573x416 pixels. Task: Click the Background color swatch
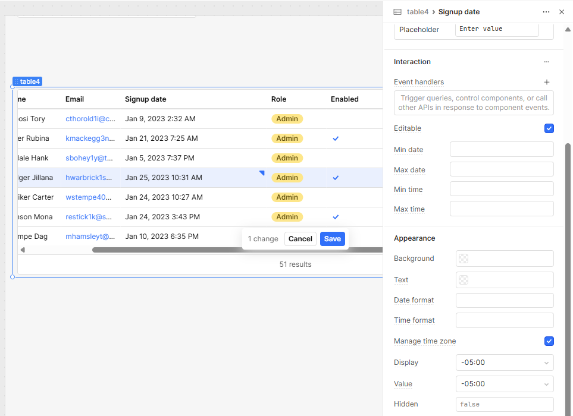pyautogui.click(x=464, y=259)
